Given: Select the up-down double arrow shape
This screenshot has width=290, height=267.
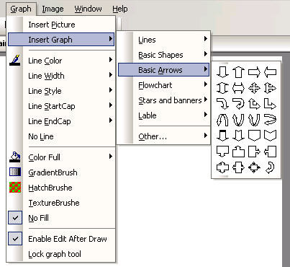Looking at the screenshot, I should (x=222, y=88).
